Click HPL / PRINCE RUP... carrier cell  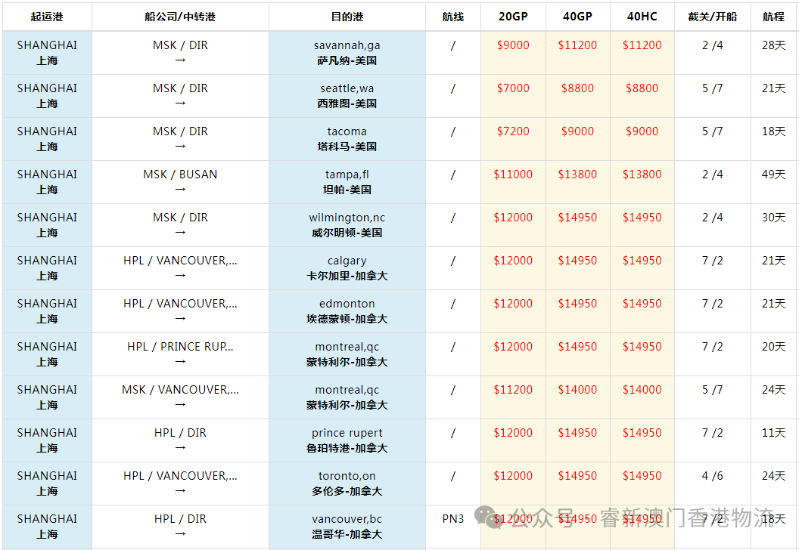point(180,354)
